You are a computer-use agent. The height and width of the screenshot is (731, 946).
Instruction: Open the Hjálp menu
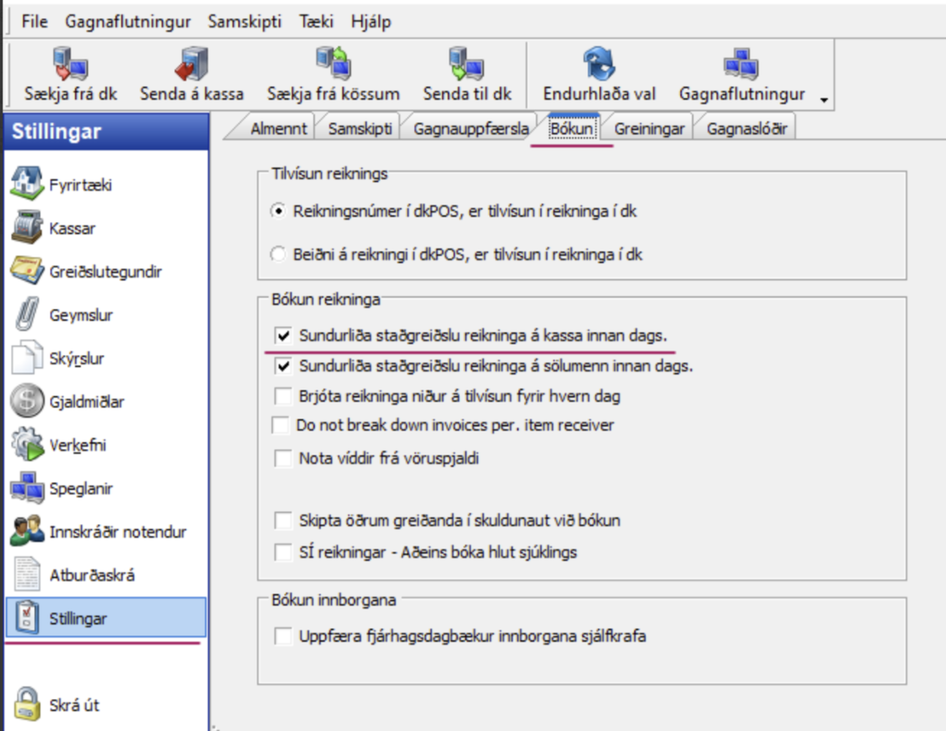pyautogui.click(x=370, y=21)
